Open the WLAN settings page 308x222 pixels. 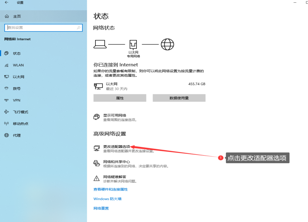[43, 65]
